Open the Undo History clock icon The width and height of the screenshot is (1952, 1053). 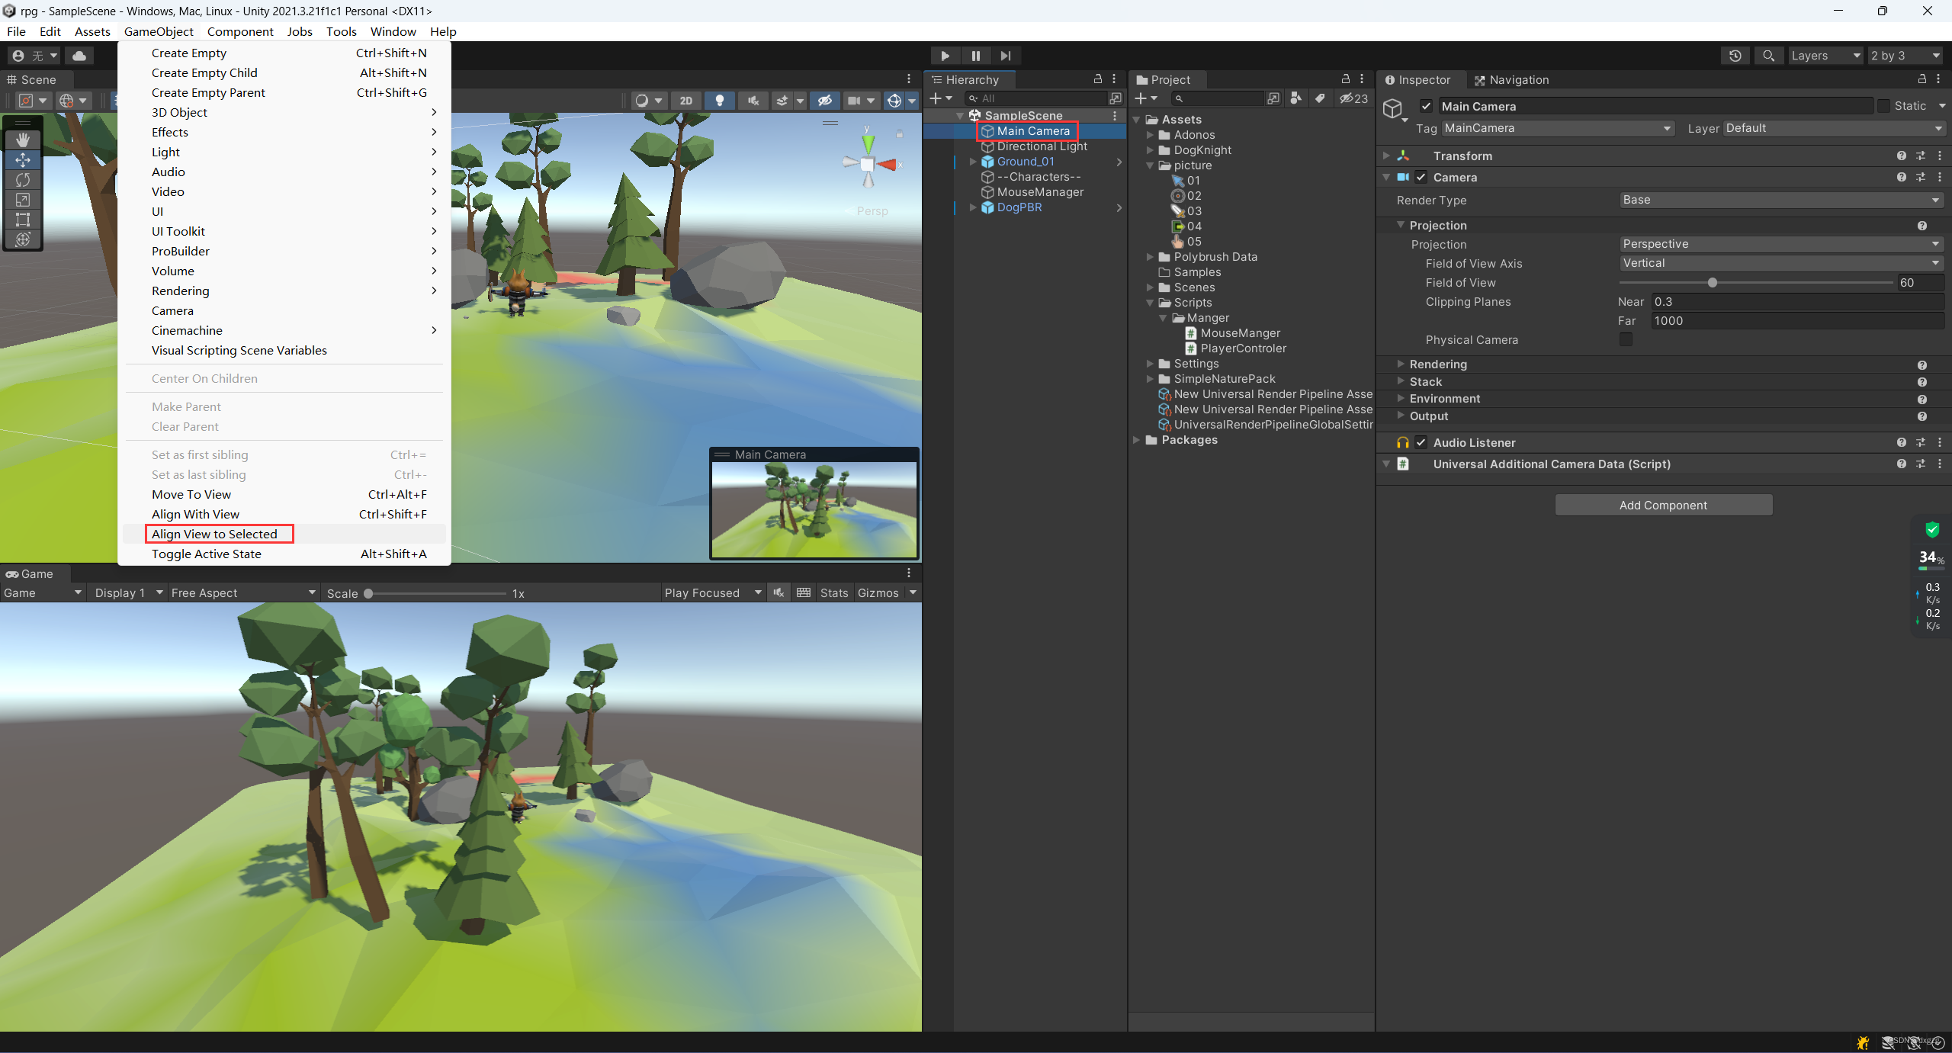[1735, 56]
